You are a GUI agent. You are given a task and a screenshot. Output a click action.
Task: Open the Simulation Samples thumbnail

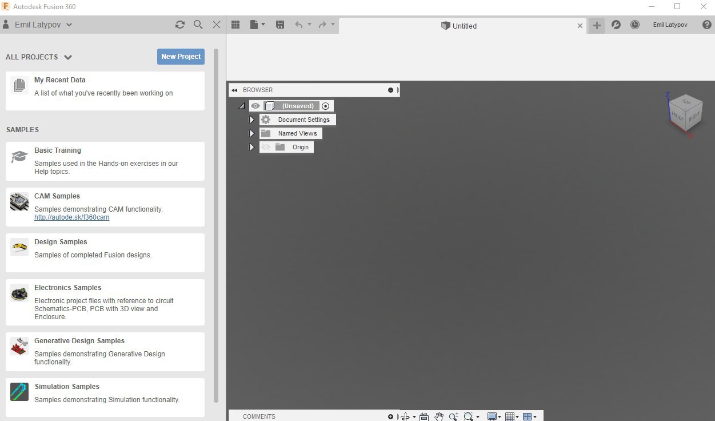(x=19, y=392)
